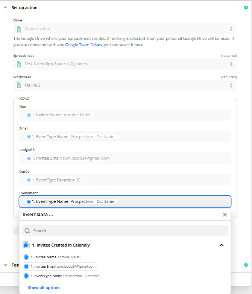Click green checkmark beside Set up action

[246, 8]
